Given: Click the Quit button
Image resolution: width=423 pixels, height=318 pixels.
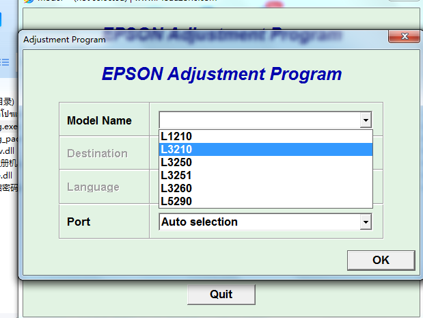Looking at the screenshot, I should [x=221, y=294].
